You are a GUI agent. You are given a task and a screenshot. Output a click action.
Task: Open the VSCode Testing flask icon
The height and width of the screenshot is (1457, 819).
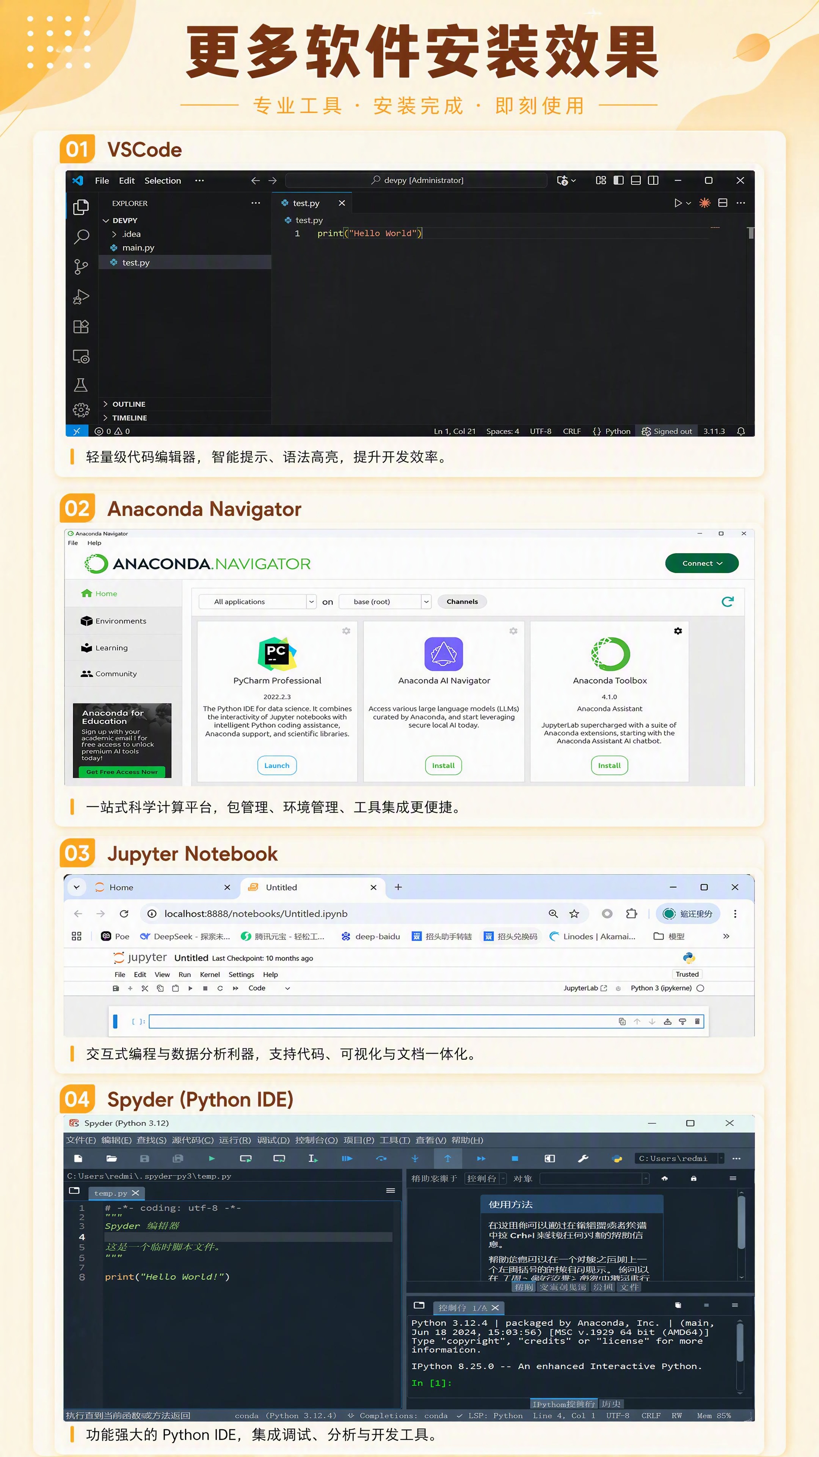pos(81,385)
